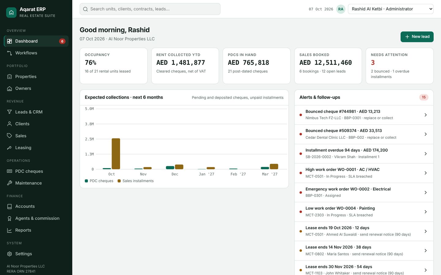Click the Owners house icon
Viewport: 441px width, 275px height.
coord(9,89)
